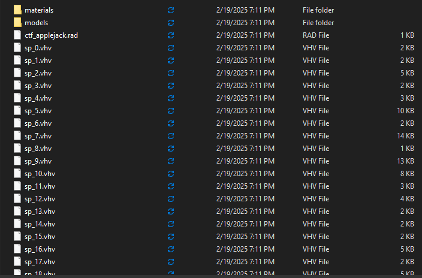Select the materials folder icon
This screenshot has height=278, width=422.
(x=17, y=10)
